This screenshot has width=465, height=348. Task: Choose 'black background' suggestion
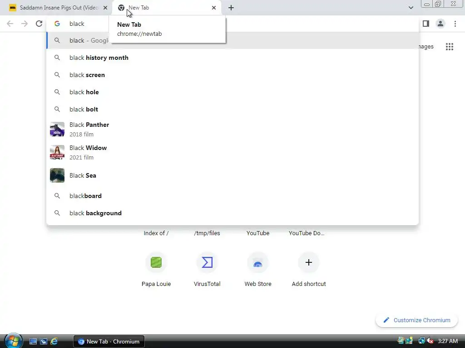click(233, 213)
